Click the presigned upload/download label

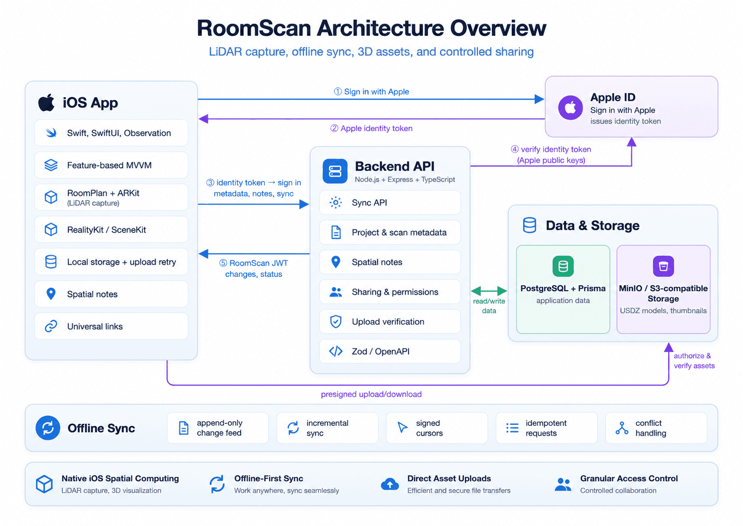[371, 394]
